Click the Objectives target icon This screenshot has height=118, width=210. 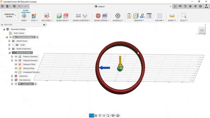[x=98, y=16]
